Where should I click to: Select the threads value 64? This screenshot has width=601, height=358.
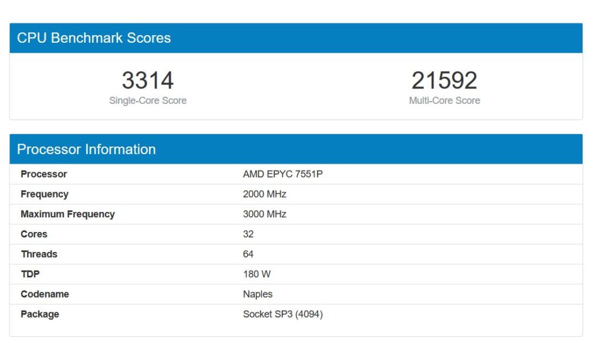point(248,254)
